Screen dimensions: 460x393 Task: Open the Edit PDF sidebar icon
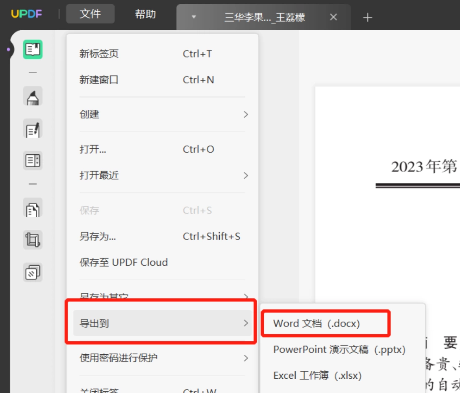pos(33,129)
